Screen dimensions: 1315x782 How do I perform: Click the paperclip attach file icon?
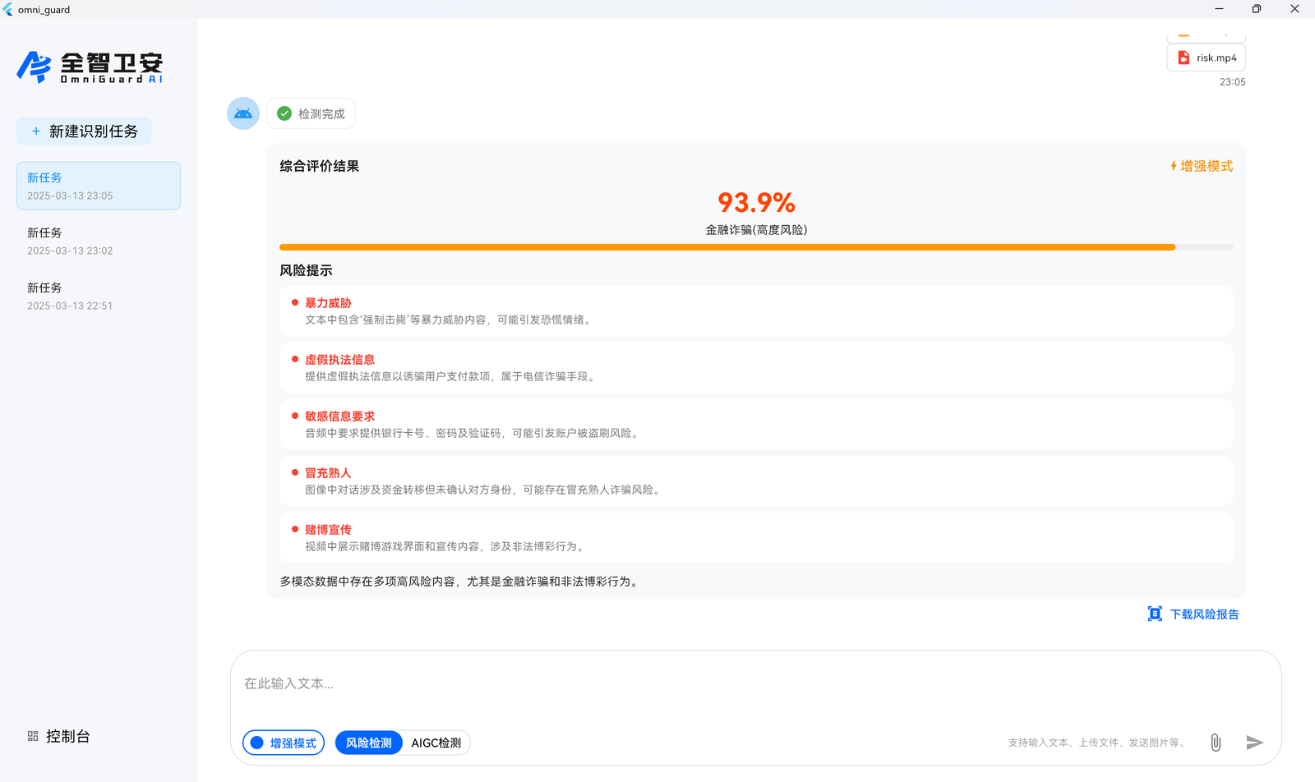pyautogui.click(x=1216, y=743)
